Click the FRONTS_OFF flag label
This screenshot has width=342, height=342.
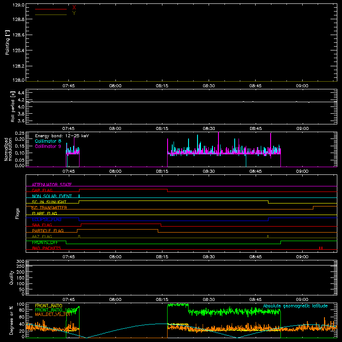45,242
